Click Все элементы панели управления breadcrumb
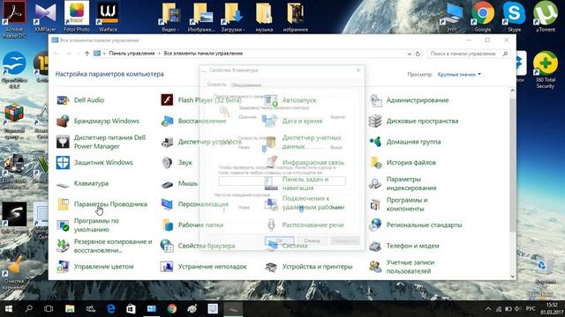The width and height of the screenshot is (565, 317). coord(203,53)
